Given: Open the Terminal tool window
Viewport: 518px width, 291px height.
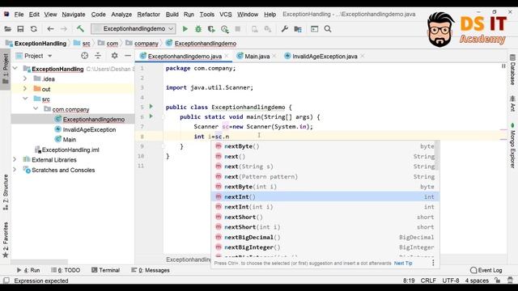Looking at the screenshot, I should point(106,270).
